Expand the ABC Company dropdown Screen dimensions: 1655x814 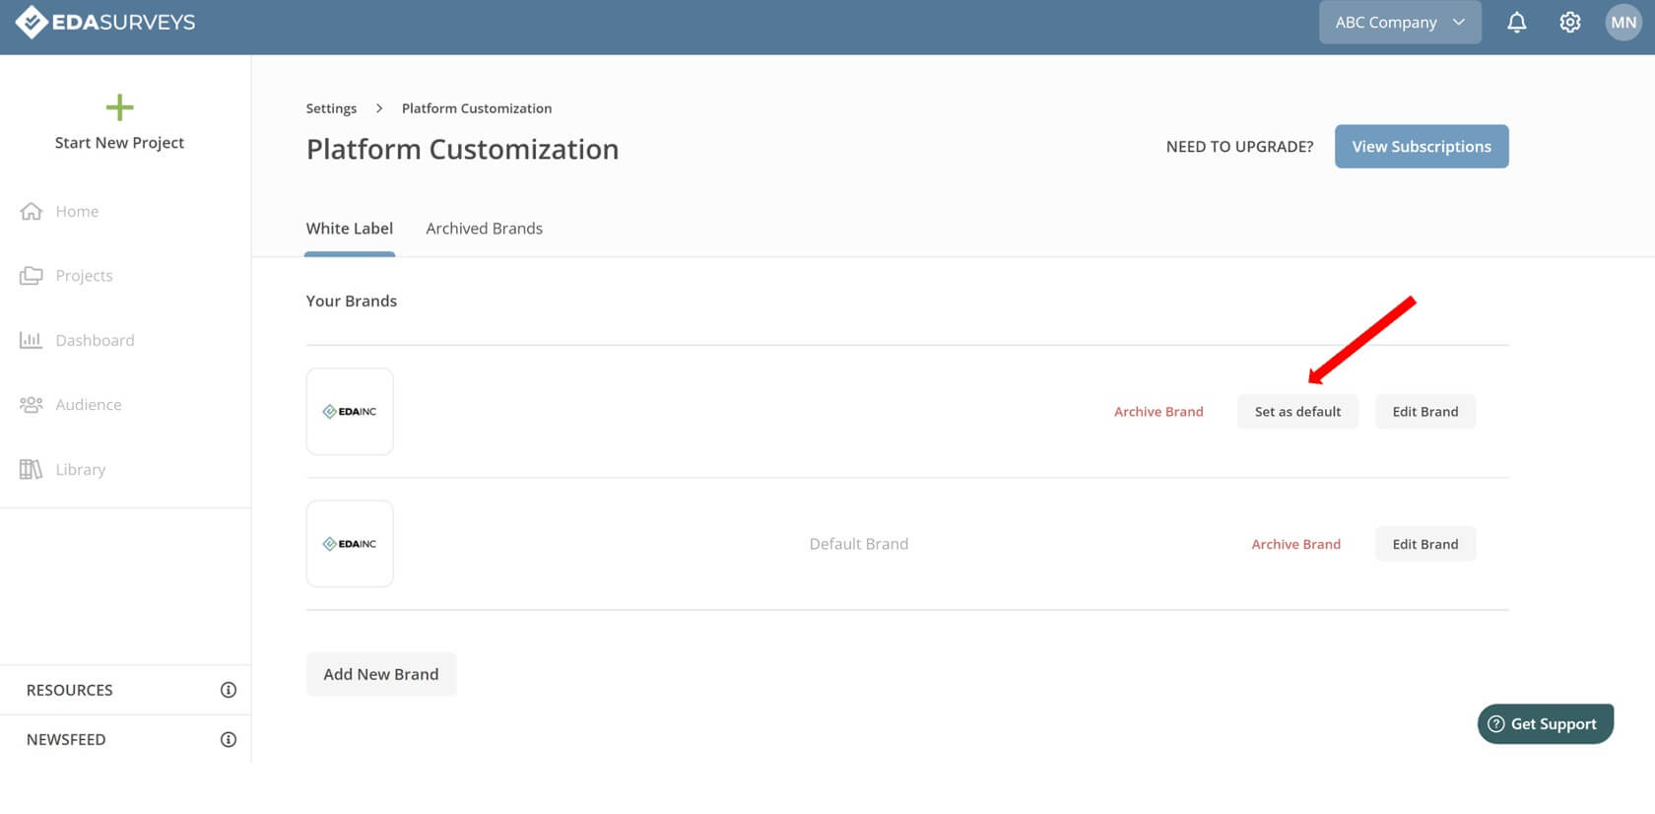1400,22
